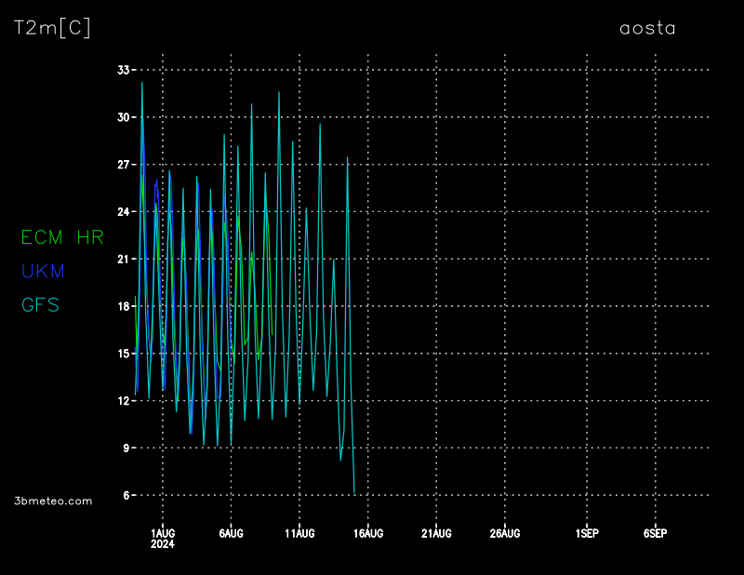Select the 26AUG date tick label

click(505, 533)
